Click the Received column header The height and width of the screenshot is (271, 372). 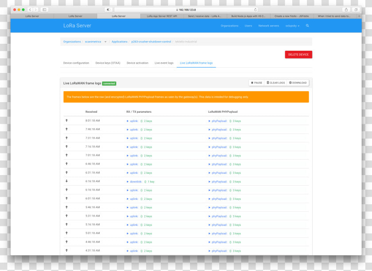[x=91, y=112]
